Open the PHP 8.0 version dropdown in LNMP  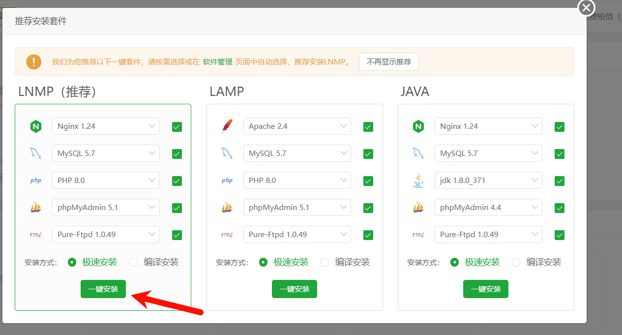pos(106,181)
